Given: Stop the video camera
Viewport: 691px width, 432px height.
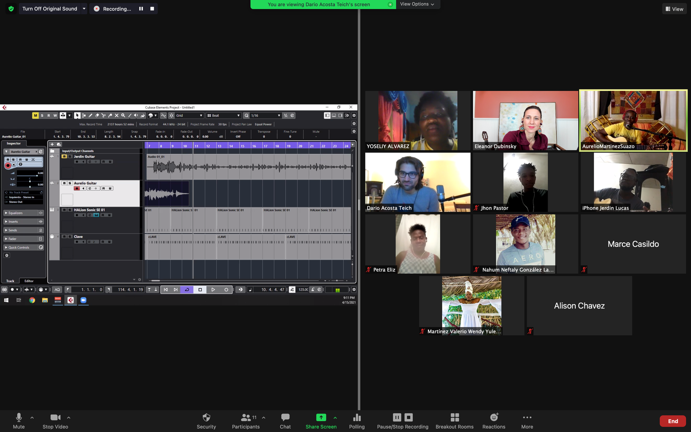Looking at the screenshot, I should (x=55, y=417).
